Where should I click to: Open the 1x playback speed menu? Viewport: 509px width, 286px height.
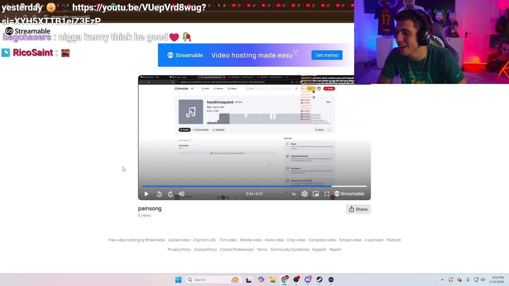[294, 194]
